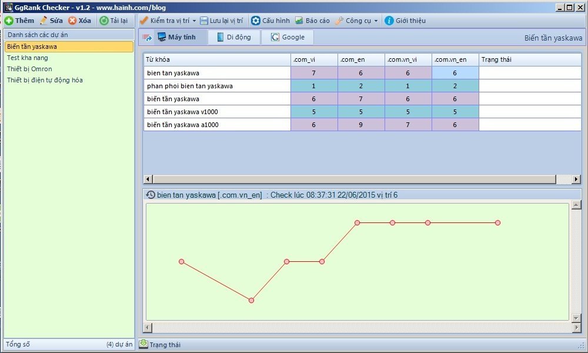The width and height of the screenshot is (588, 353).
Task: Expand the Công cụ dropdown arrow
Action: tap(376, 21)
